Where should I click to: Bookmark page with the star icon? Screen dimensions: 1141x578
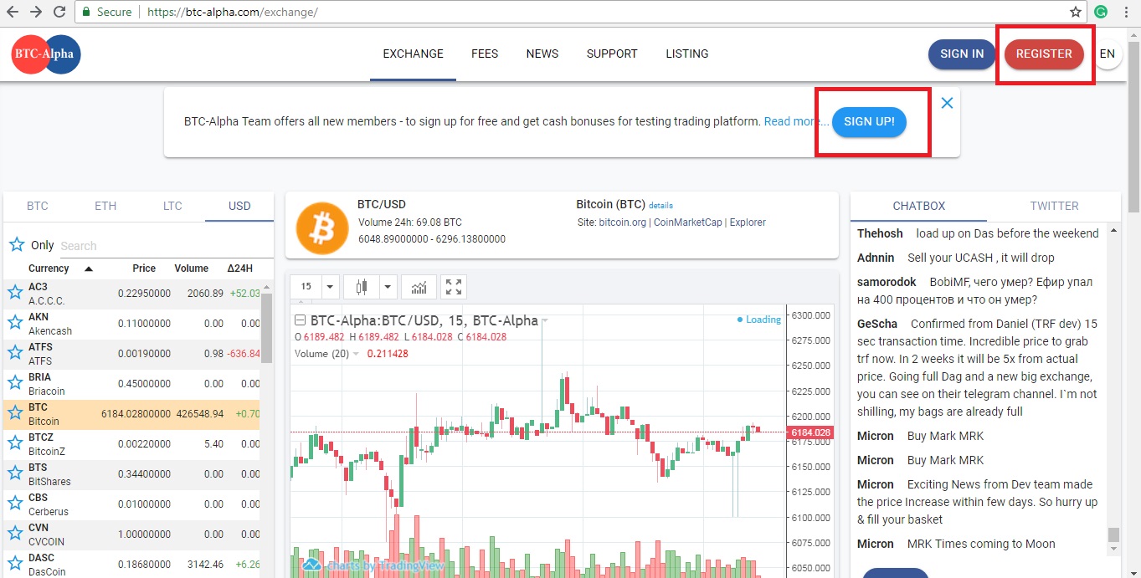pos(1076,12)
